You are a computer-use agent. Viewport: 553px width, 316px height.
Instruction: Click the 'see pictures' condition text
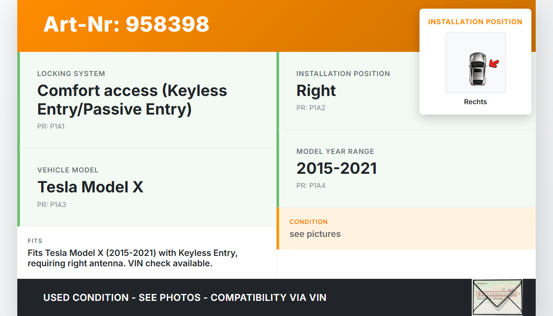click(x=315, y=234)
